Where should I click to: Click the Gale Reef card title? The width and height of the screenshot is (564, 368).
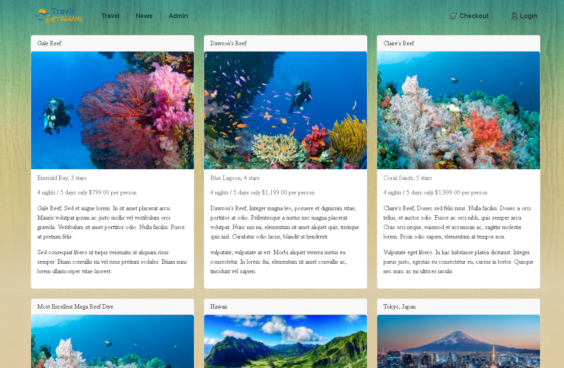50,43
